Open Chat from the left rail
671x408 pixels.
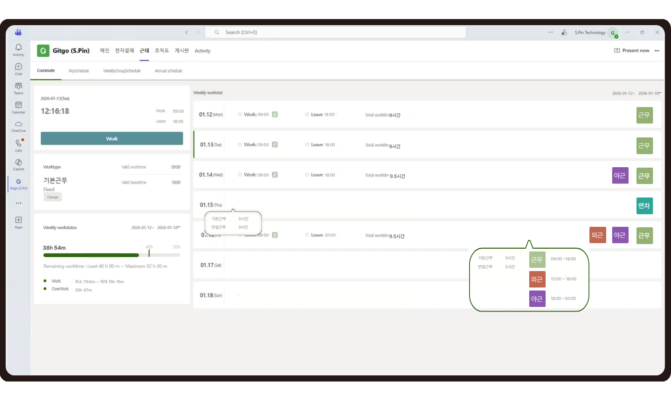(x=19, y=68)
